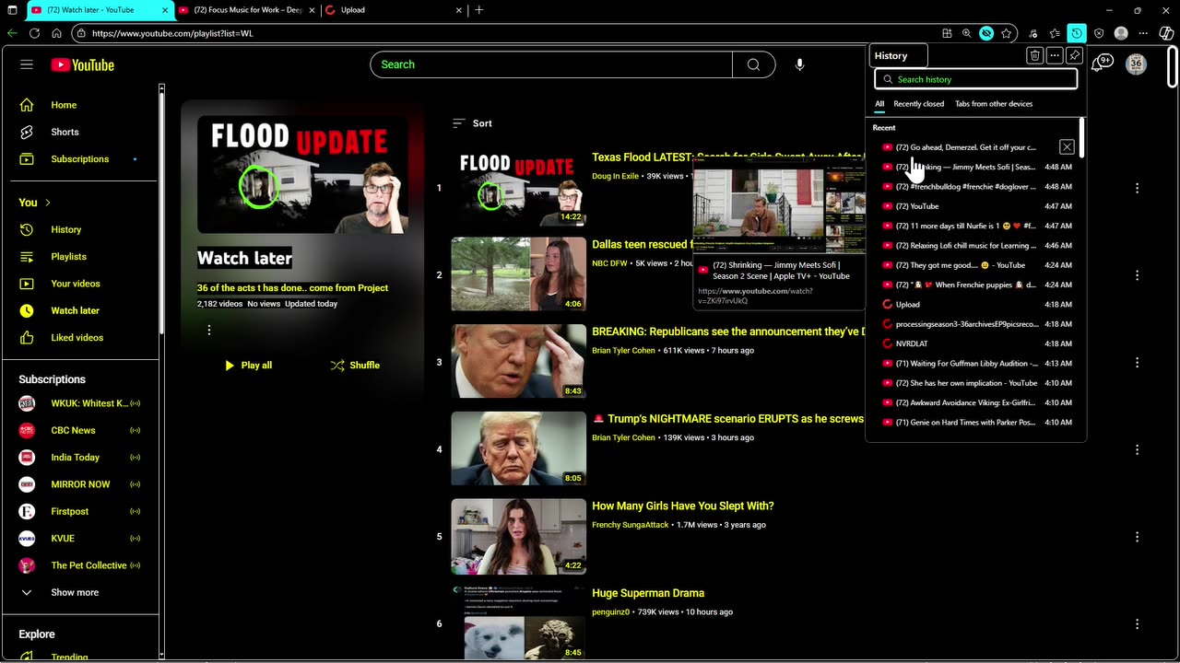
Task: Expand the You section chevron
Action: click(48, 203)
